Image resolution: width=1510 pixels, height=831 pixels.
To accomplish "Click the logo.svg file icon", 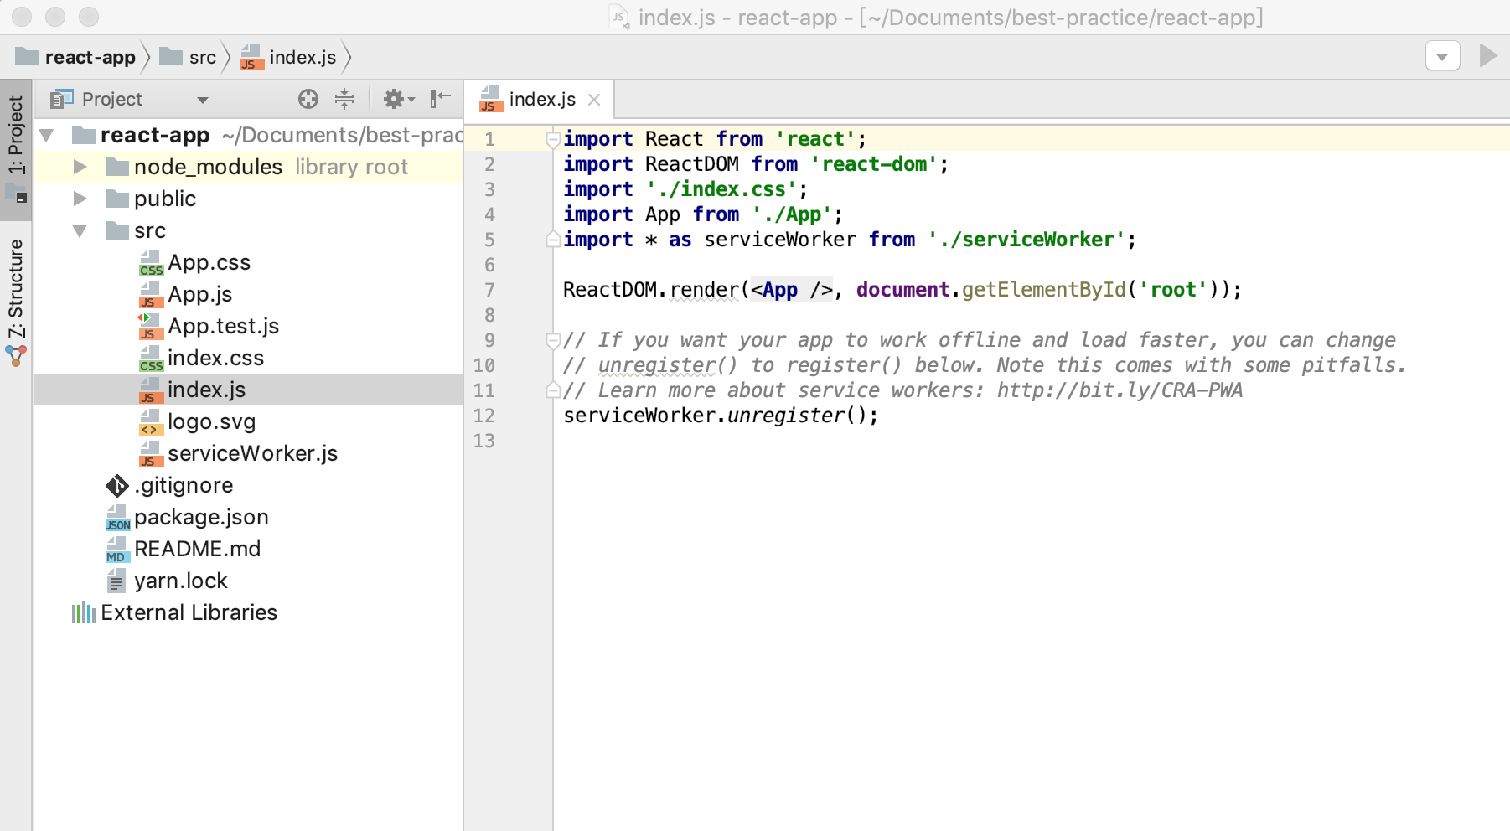I will pyautogui.click(x=149, y=422).
